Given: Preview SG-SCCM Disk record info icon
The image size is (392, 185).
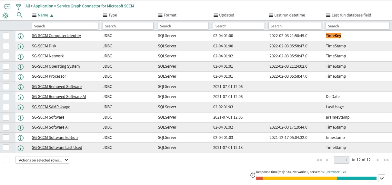Looking at the screenshot, I should (x=20, y=46).
